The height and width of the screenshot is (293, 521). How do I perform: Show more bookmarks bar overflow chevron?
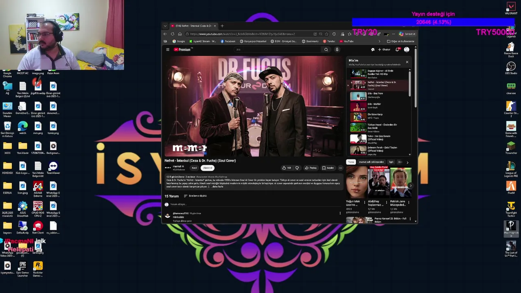coord(379,41)
